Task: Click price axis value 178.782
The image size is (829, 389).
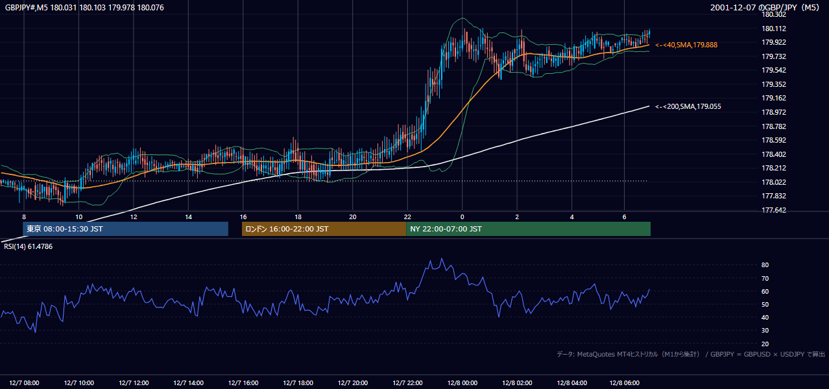Action: point(773,126)
